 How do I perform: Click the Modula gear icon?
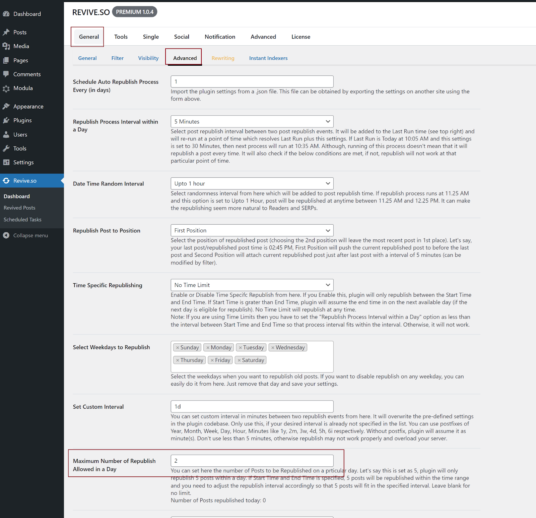[6, 89]
